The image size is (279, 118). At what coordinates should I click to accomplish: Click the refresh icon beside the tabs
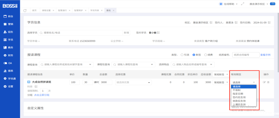(x=25, y=10)
